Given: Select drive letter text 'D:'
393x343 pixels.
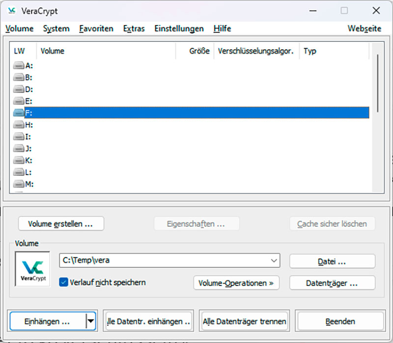Looking at the screenshot, I should pos(29,89).
